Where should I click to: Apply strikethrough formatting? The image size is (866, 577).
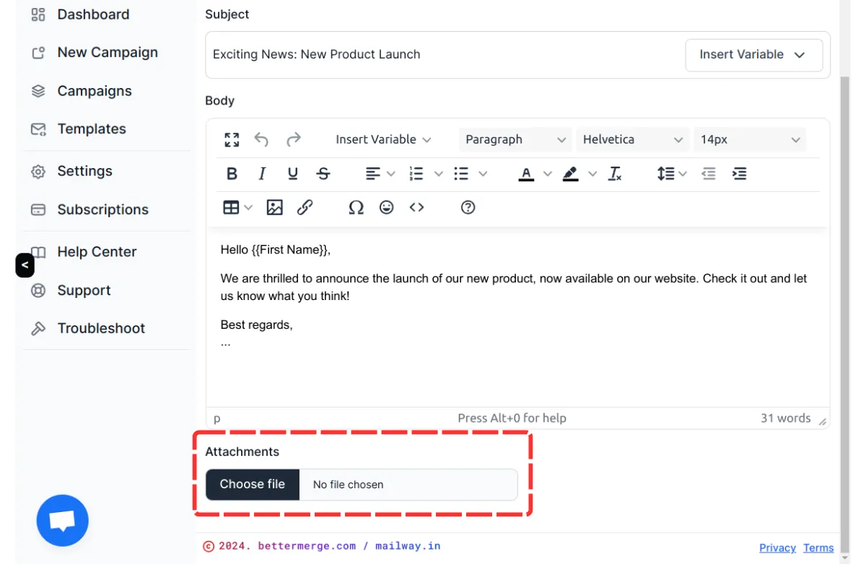[x=323, y=173]
